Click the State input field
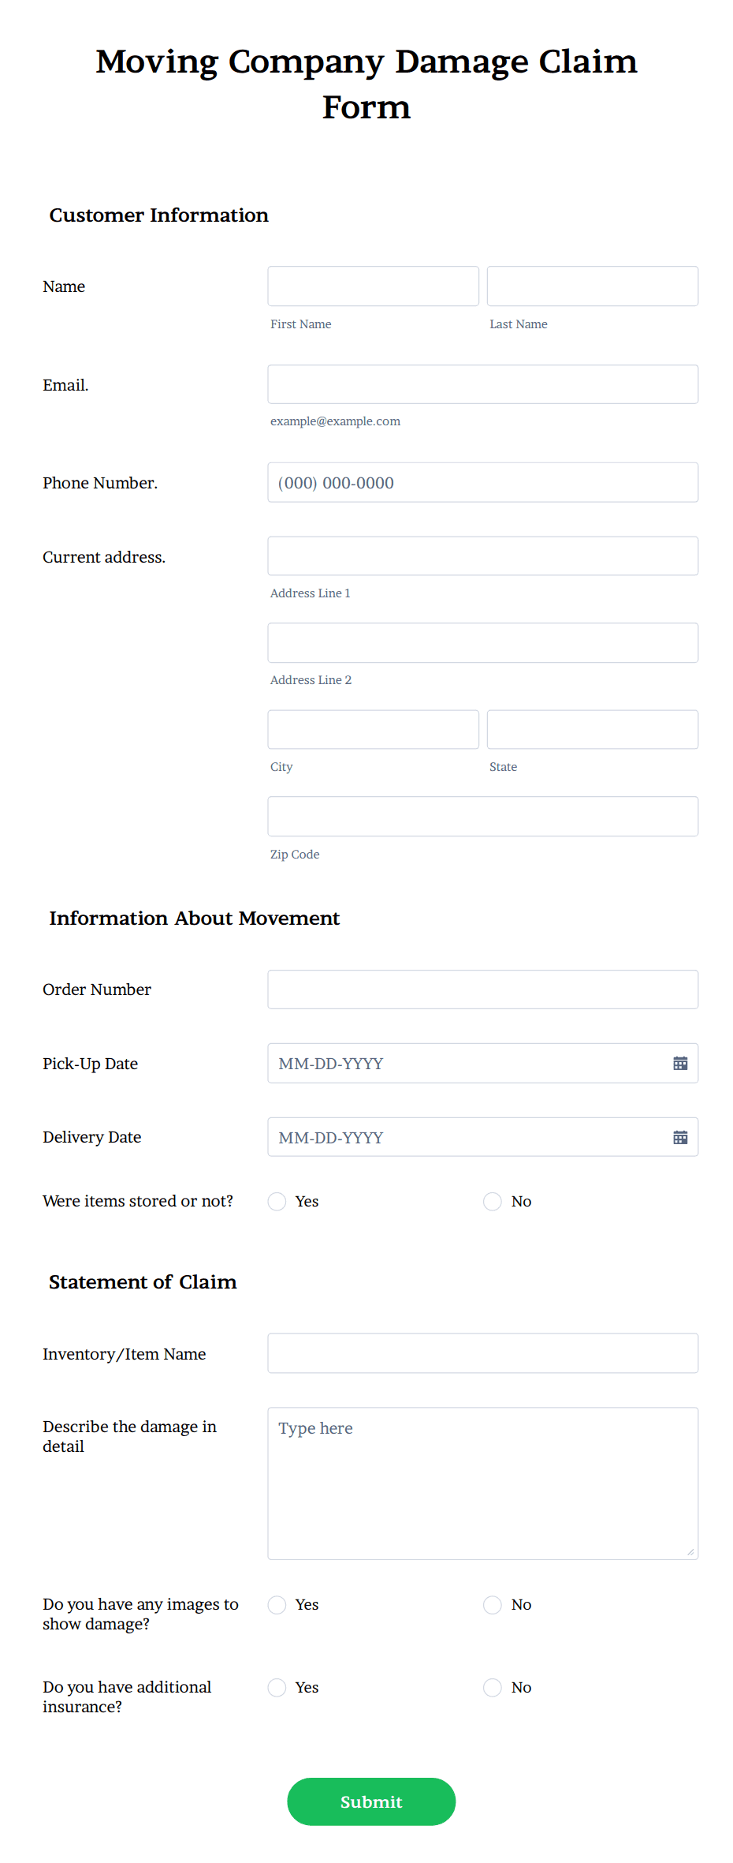The width and height of the screenshot is (733, 1863). pos(592,729)
